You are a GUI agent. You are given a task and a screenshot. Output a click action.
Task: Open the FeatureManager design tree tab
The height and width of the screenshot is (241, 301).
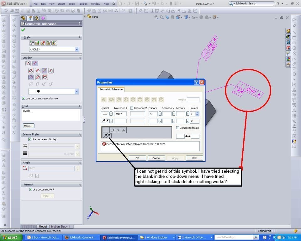24,18
